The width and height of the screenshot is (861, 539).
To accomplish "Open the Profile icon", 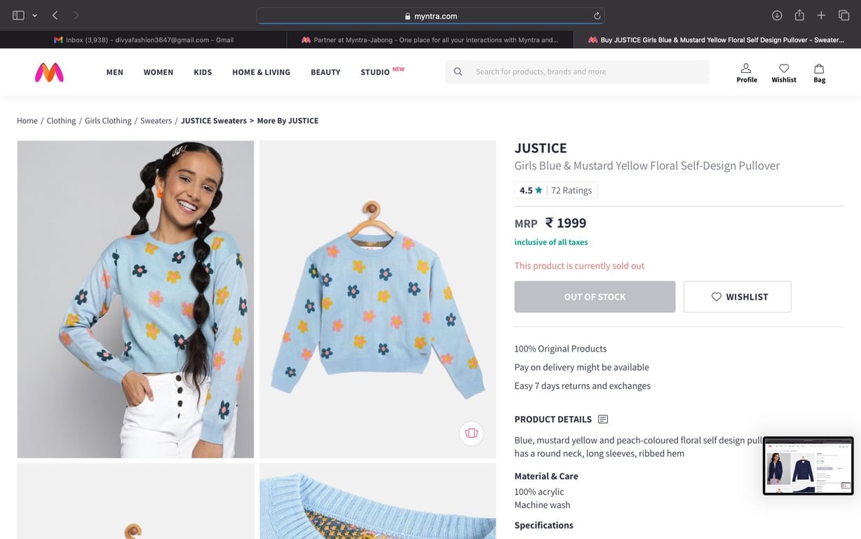I will coord(746,72).
